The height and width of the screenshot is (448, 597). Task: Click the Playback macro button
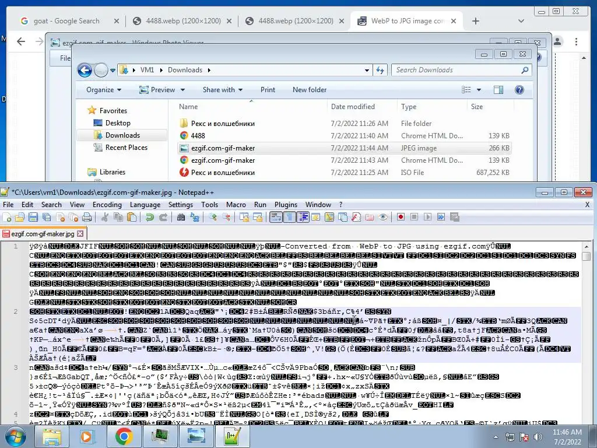coord(427,217)
